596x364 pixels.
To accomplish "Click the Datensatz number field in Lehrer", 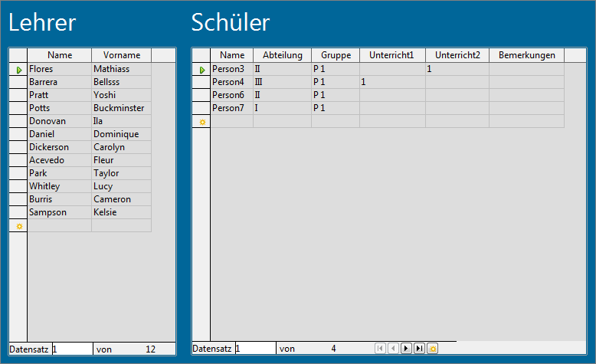I will (71, 349).
